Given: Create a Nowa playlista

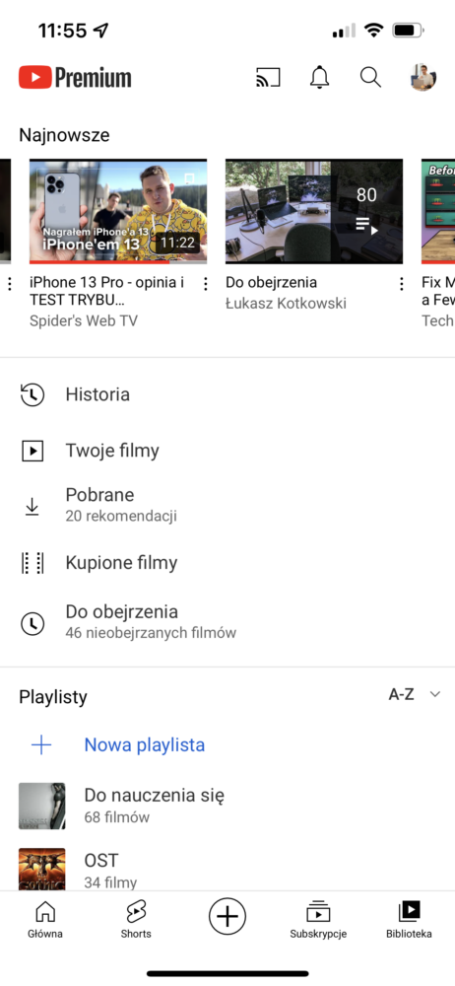Looking at the screenshot, I should [x=227, y=745].
